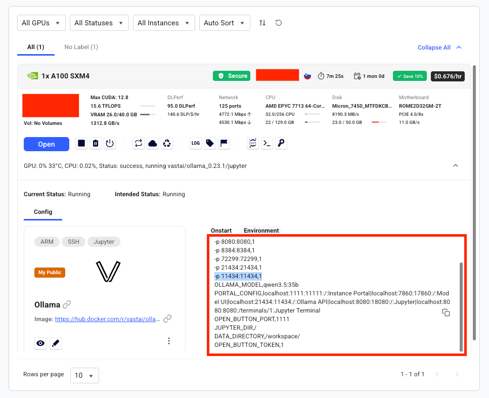
Task: Click the OPEN_BUTTON_PORT,1111 line
Action: pos(252,319)
